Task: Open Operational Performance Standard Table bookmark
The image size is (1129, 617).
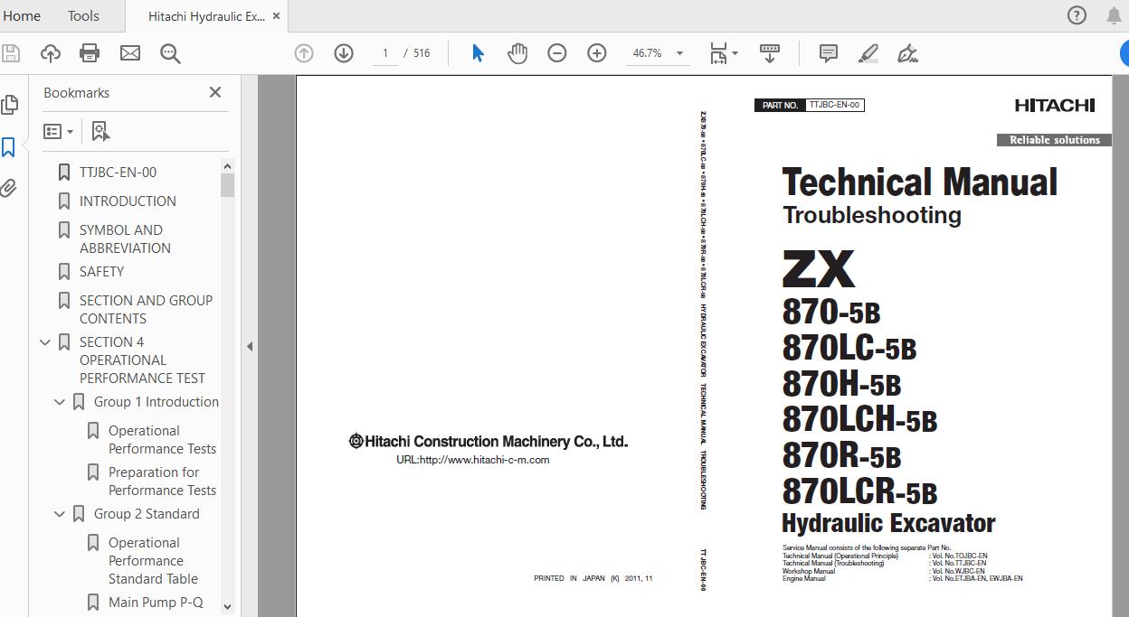Action: 153,560
